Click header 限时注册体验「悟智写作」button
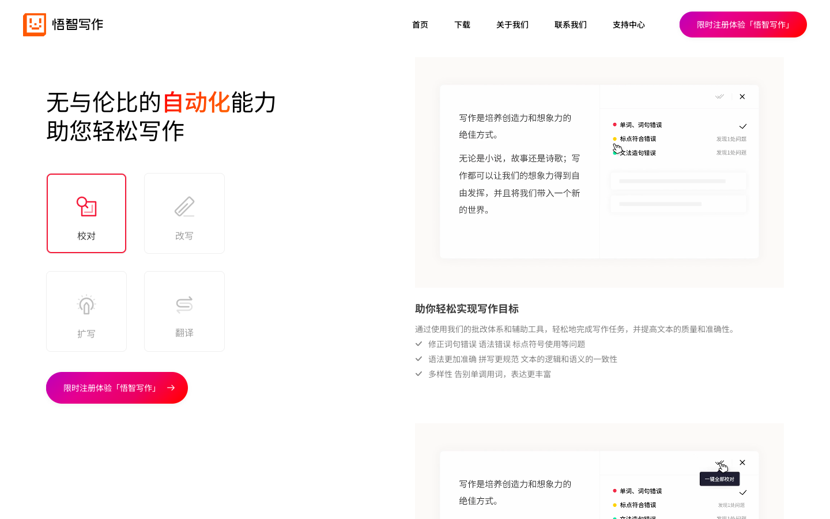830x519 pixels. click(x=743, y=25)
